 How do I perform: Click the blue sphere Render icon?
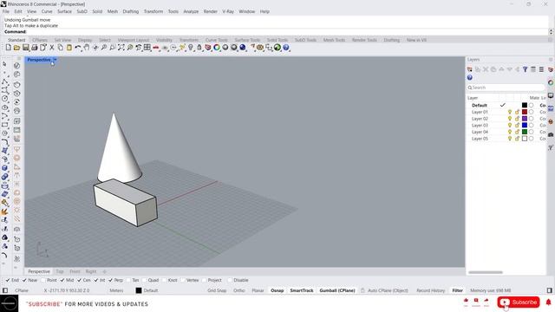tap(243, 48)
